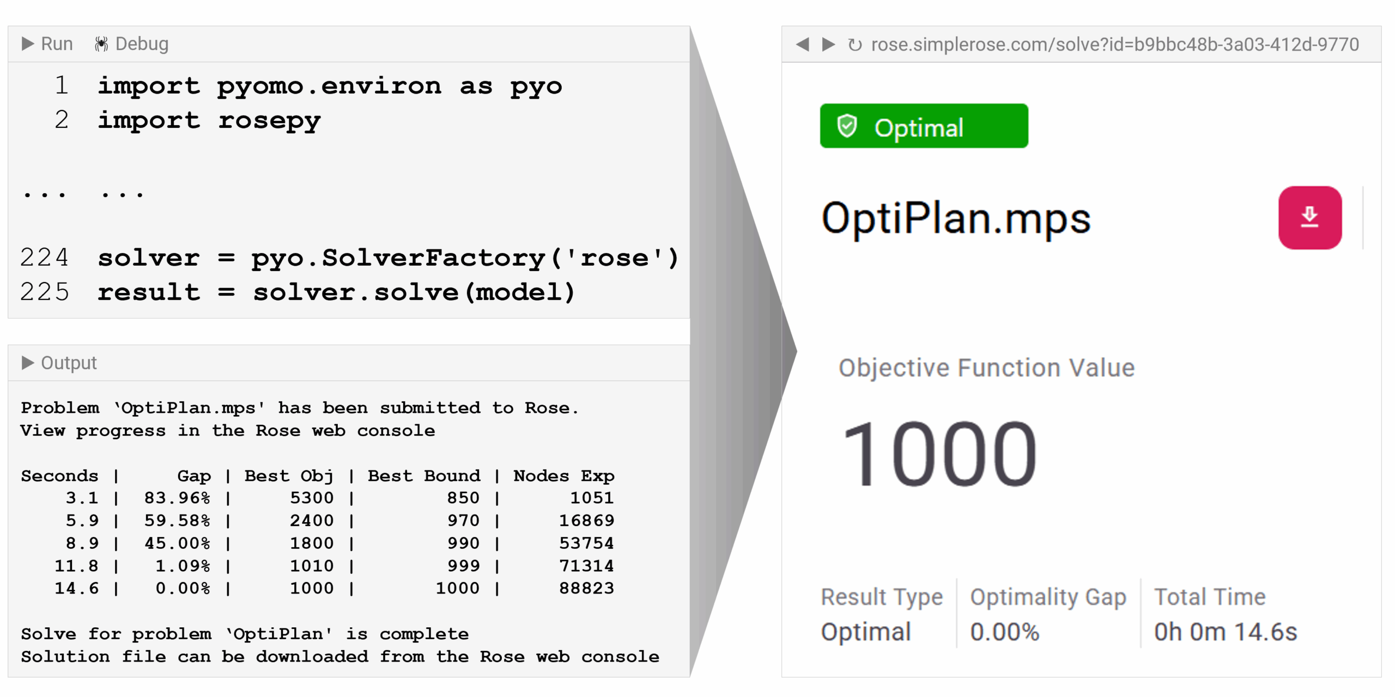Click the 5300 best objective cell
This screenshot has width=1395, height=697.
(x=312, y=498)
